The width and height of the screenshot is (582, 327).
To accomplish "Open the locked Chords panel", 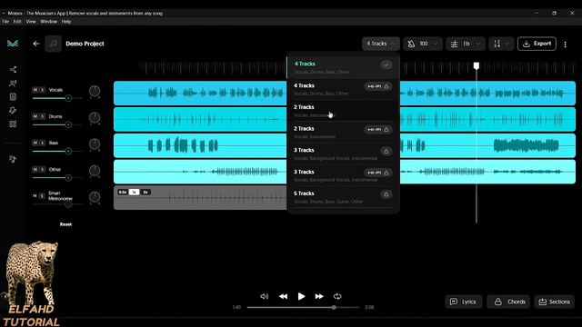I will (508, 302).
